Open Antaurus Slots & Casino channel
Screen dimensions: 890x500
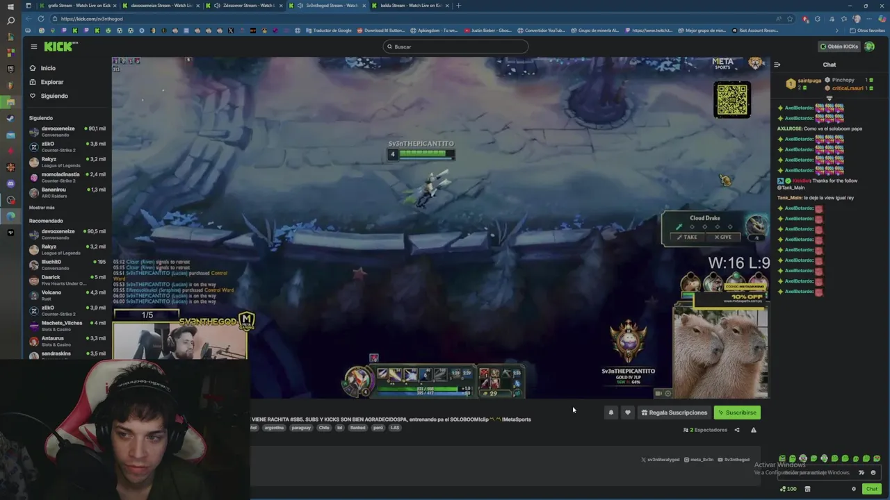[67, 341]
